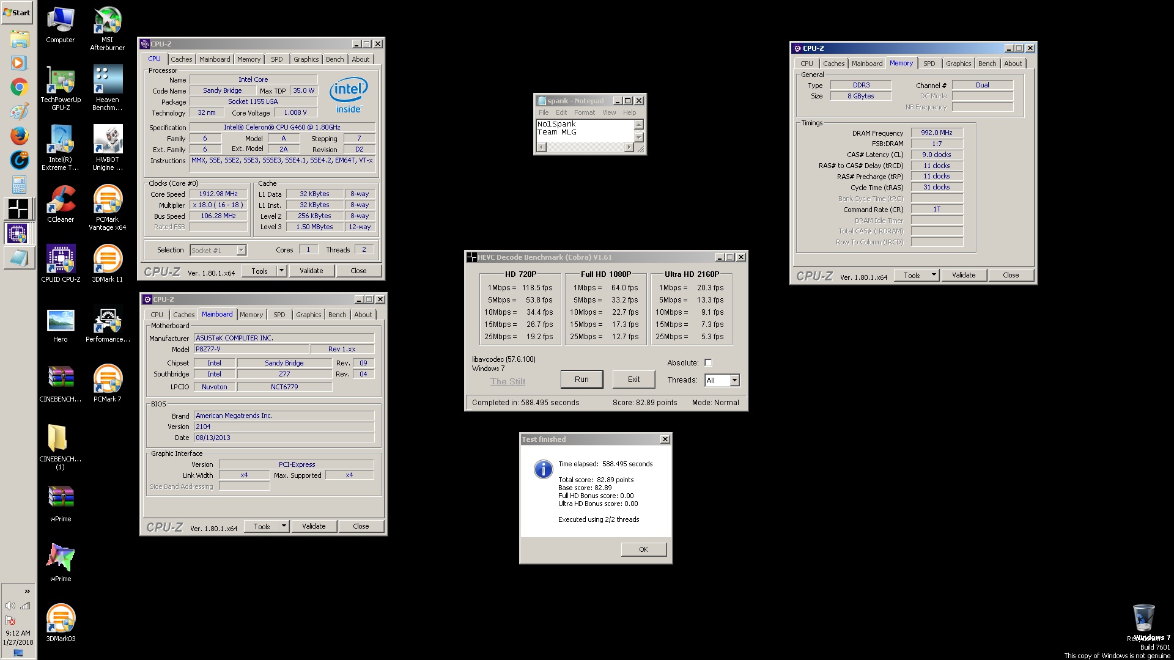Click the Score: 82.89 points status text
This screenshot has height=660, width=1174.
[644, 403]
